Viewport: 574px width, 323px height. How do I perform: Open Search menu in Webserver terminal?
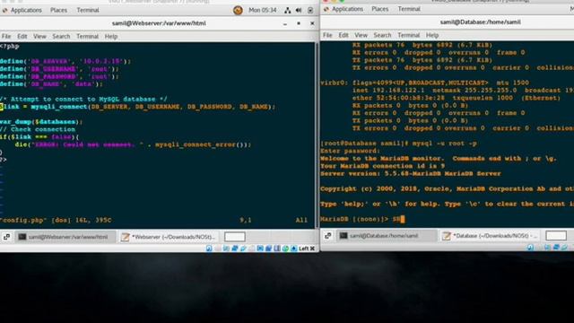61,36
